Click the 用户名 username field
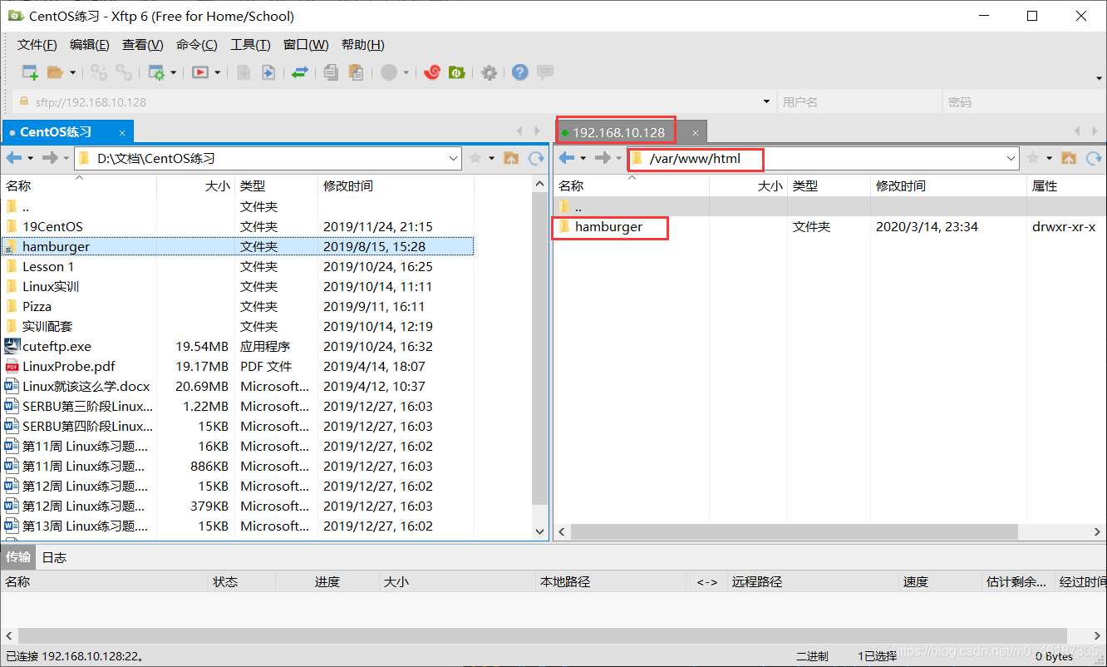 click(x=859, y=101)
